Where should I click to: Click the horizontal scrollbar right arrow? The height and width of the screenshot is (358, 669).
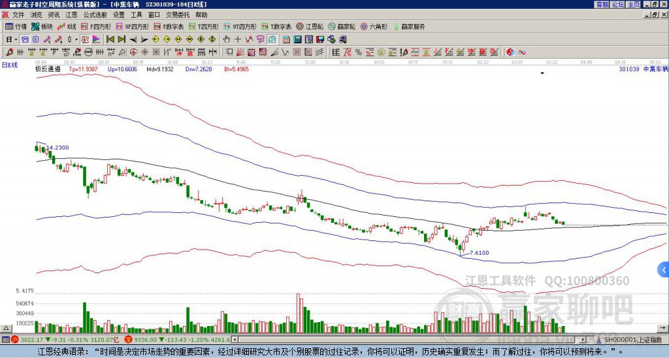coord(583,340)
